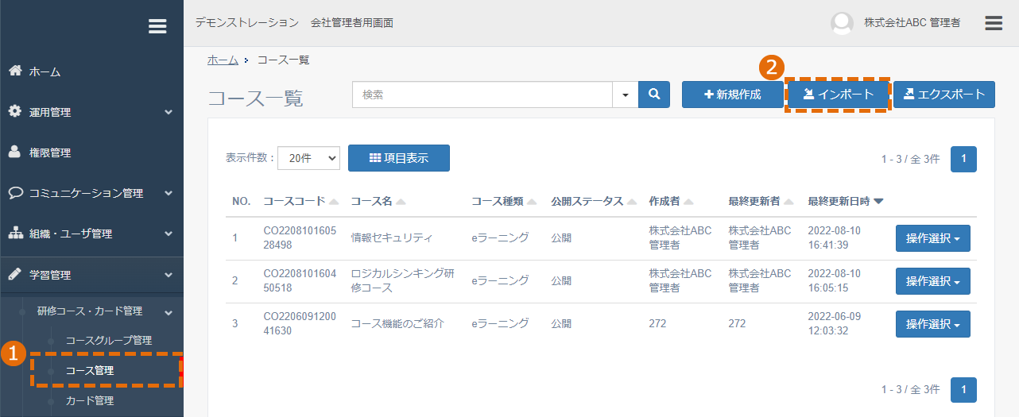Click the pencil icon for 学習管理
1019x417 pixels.
click(x=15, y=274)
